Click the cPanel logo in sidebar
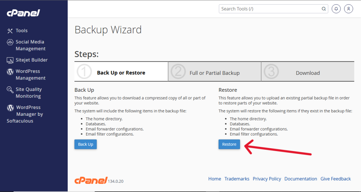361x192 pixels. point(23,13)
